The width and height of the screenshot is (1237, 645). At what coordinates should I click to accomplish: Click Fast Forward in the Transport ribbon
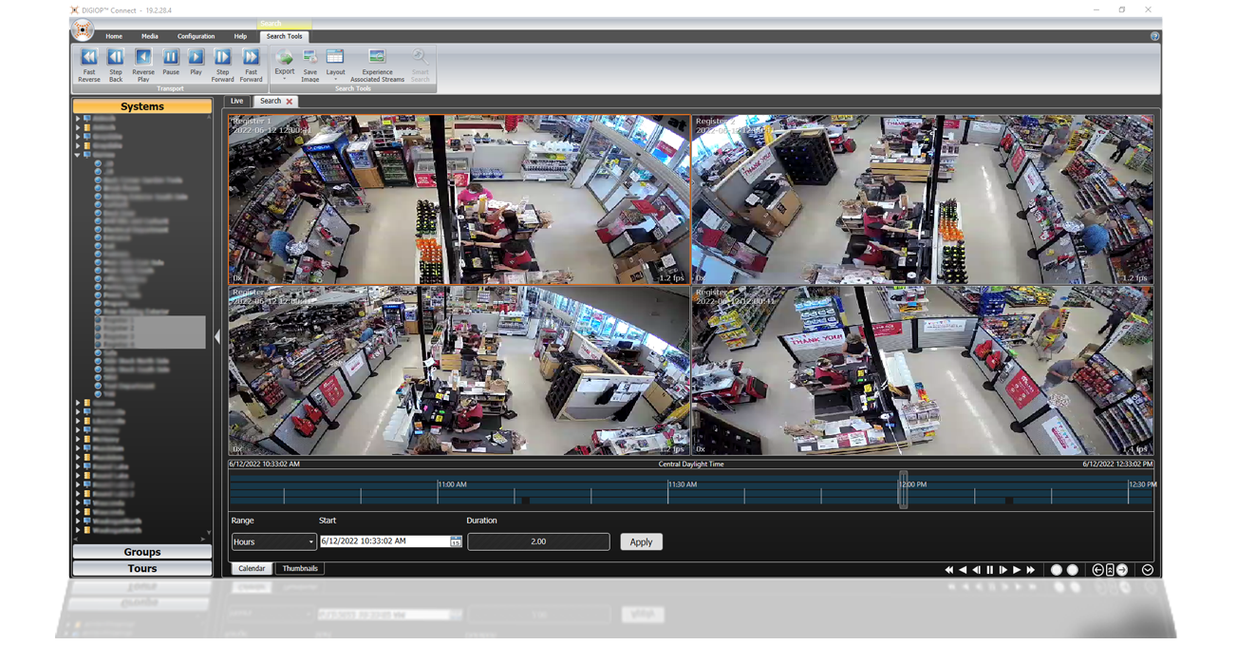click(251, 66)
